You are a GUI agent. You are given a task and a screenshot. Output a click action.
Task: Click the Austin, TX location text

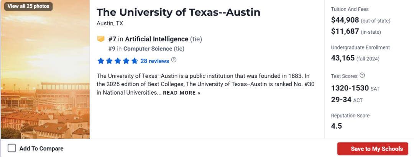point(110,23)
